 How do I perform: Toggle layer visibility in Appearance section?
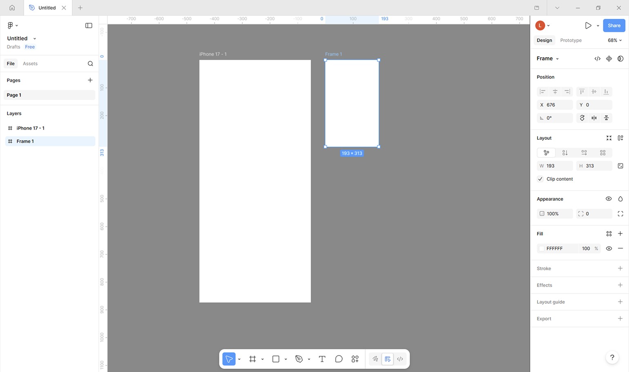[609, 199]
